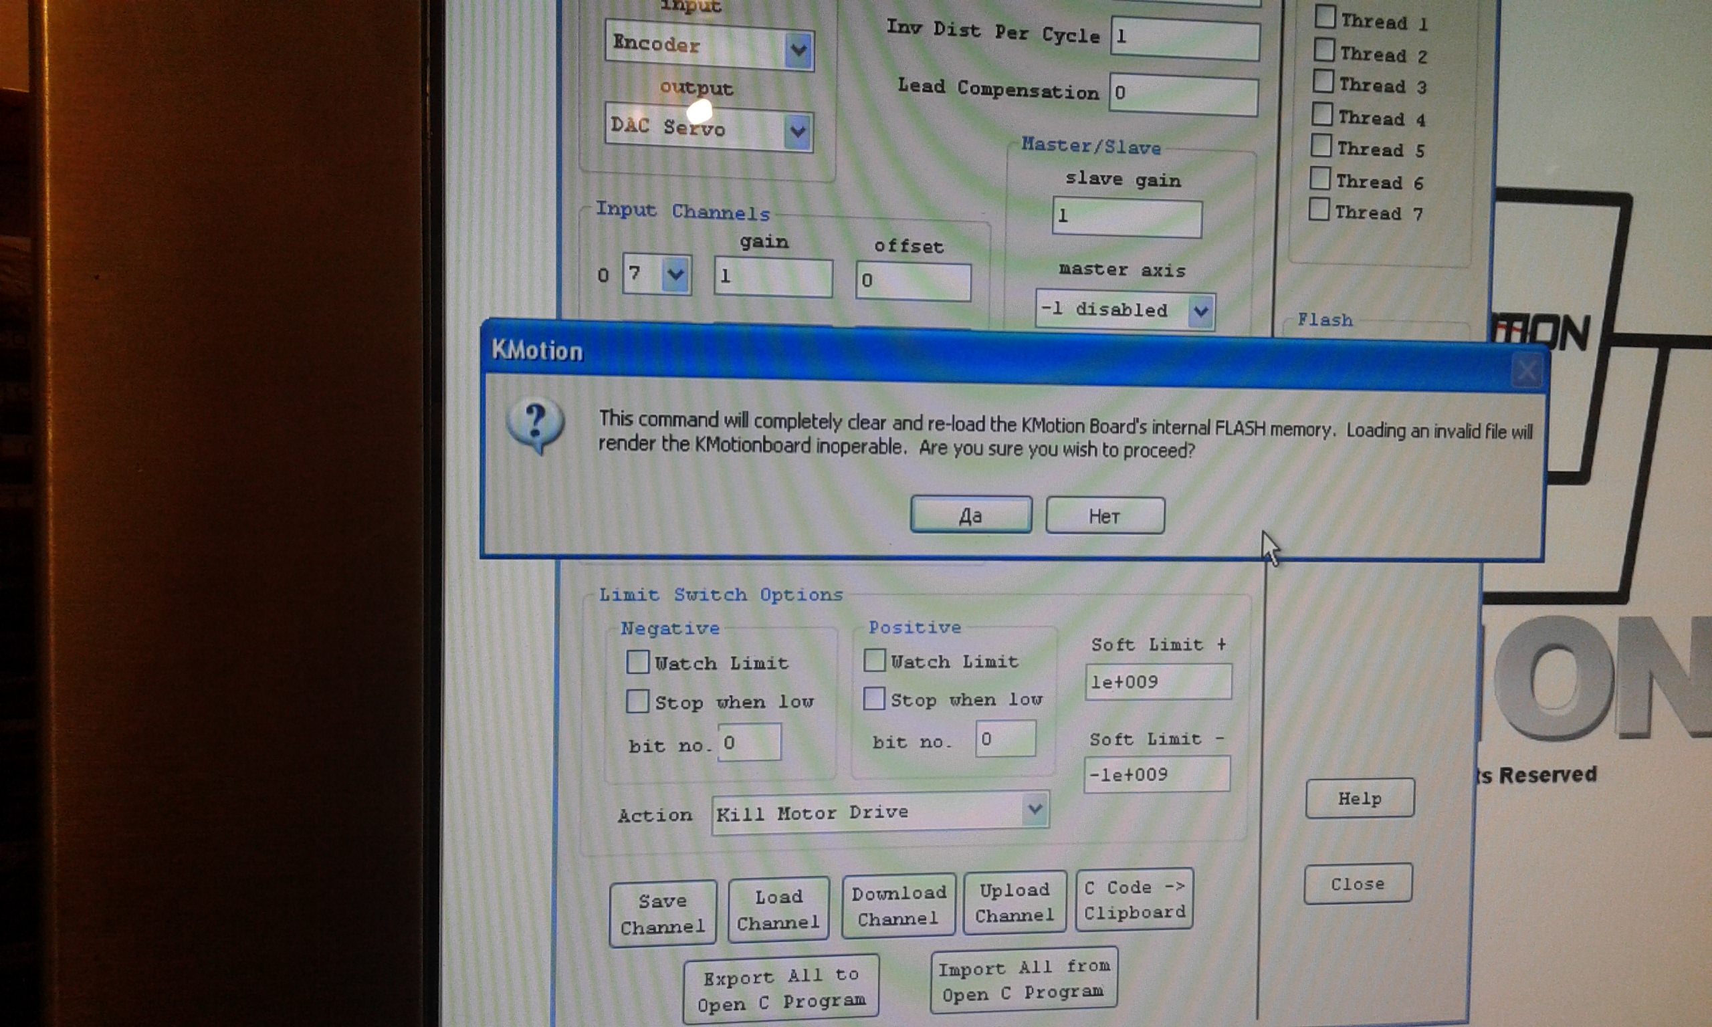Viewport: 1712px width, 1027px height.
Task: Click the Нет button to cancel
Action: pos(1104,516)
